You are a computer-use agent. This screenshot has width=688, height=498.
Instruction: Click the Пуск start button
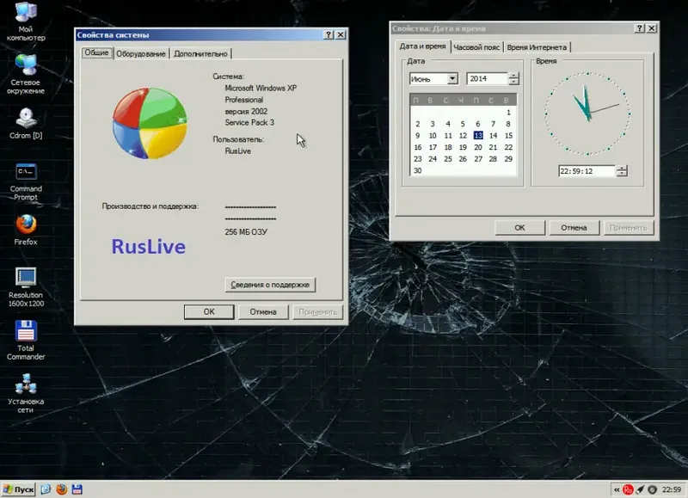click(x=19, y=489)
